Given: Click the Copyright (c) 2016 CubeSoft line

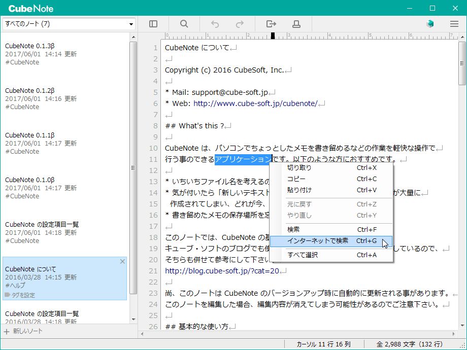Looking at the screenshot, I should 224,70.
